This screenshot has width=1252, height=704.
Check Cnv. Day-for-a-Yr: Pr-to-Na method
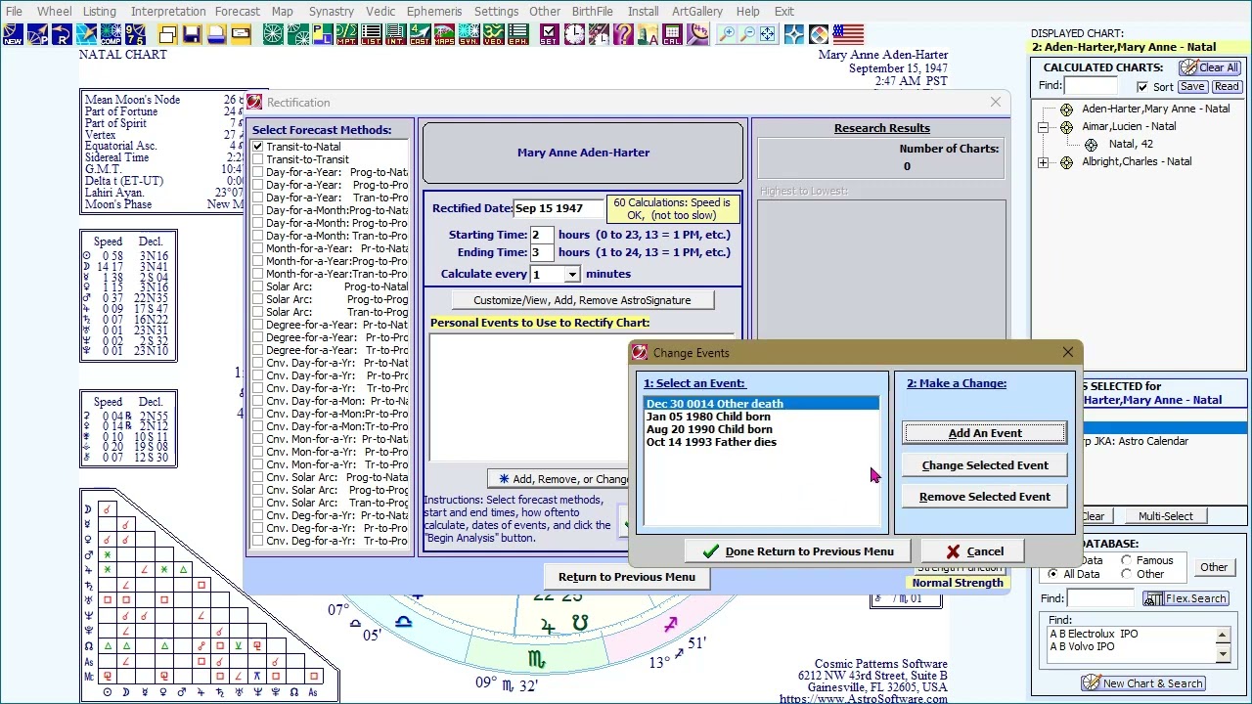pyautogui.click(x=258, y=363)
